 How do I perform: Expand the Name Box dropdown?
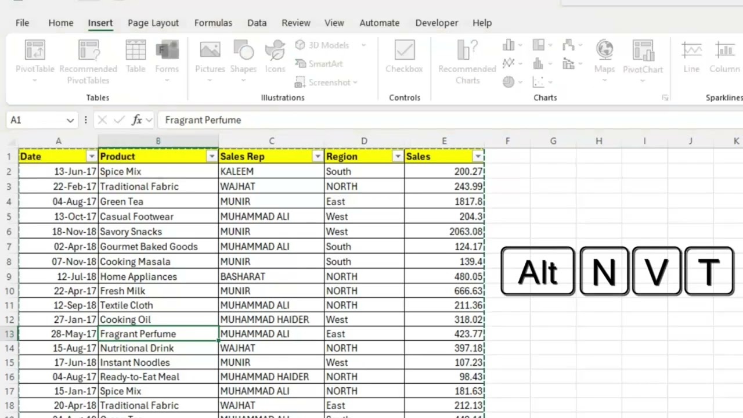(x=70, y=120)
